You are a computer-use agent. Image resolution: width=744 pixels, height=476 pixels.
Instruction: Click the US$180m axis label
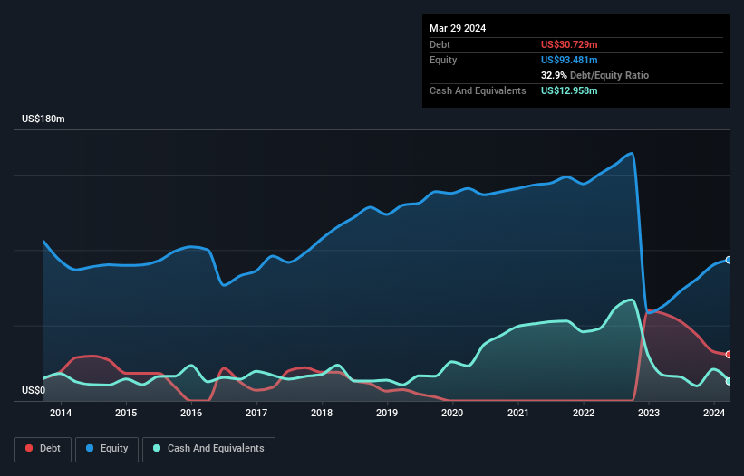point(43,119)
